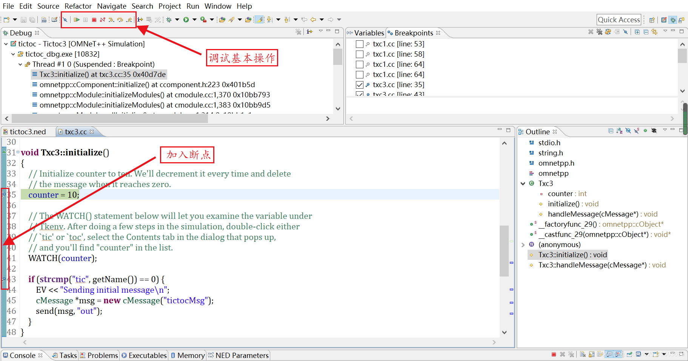Collapse all nodes in the Outline view
This screenshot has height=361, width=688.
[x=611, y=131]
